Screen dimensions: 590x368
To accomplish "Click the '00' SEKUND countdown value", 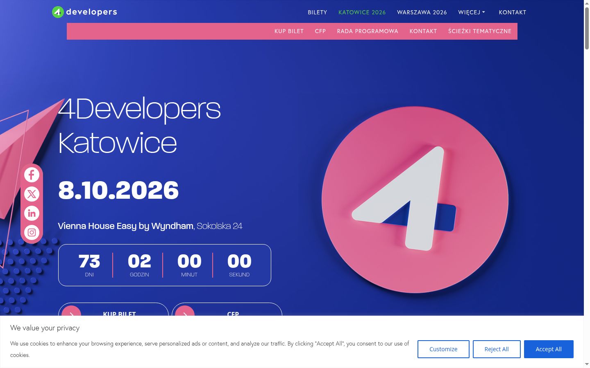I will point(239,261).
